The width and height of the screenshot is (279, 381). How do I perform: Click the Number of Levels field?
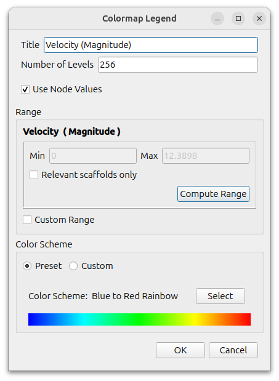pyautogui.click(x=178, y=65)
